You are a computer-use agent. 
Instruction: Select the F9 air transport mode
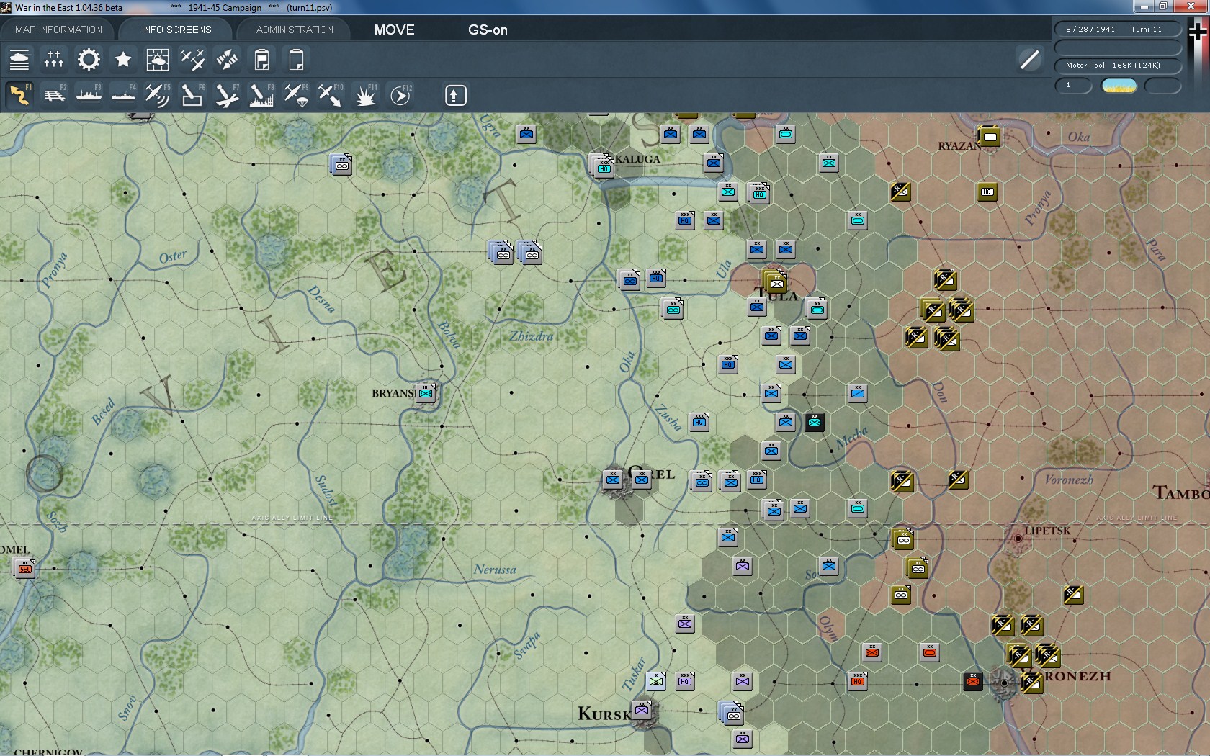(296, 95)
